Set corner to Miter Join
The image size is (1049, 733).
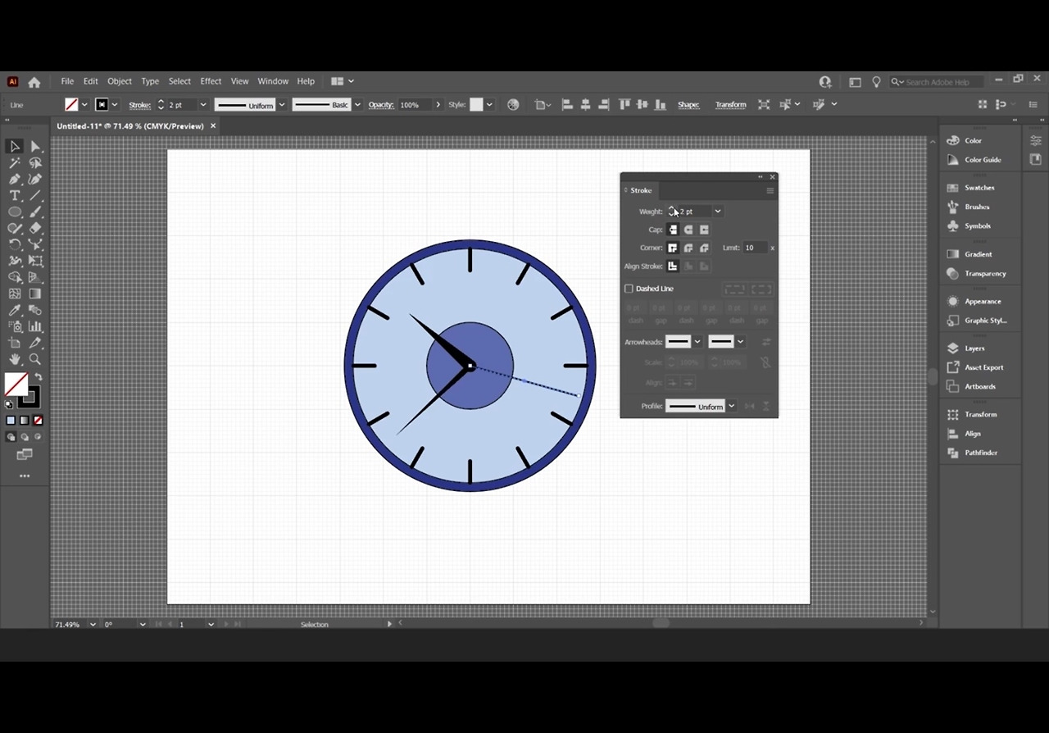pos(673,248)
